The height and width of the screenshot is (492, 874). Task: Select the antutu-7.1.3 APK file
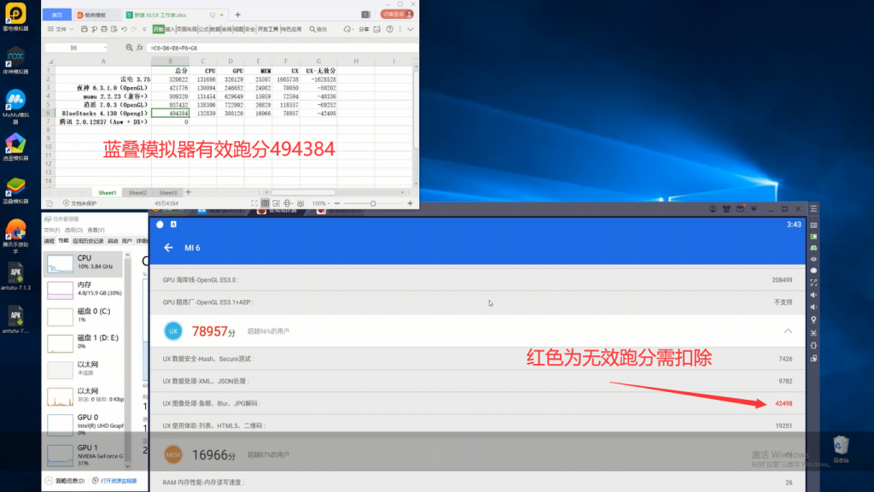pyautogui.click(x=15, y=278)
